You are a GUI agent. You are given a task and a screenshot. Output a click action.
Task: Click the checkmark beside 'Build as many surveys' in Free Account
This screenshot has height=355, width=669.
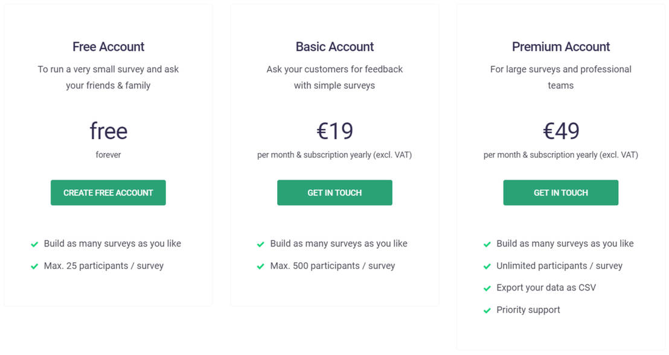point(34,243)
